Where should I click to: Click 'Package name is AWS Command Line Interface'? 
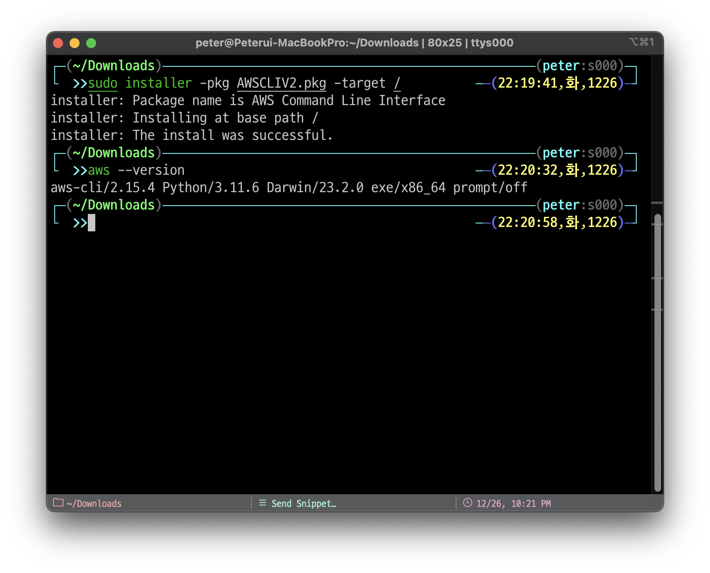(x=289, y=101)
